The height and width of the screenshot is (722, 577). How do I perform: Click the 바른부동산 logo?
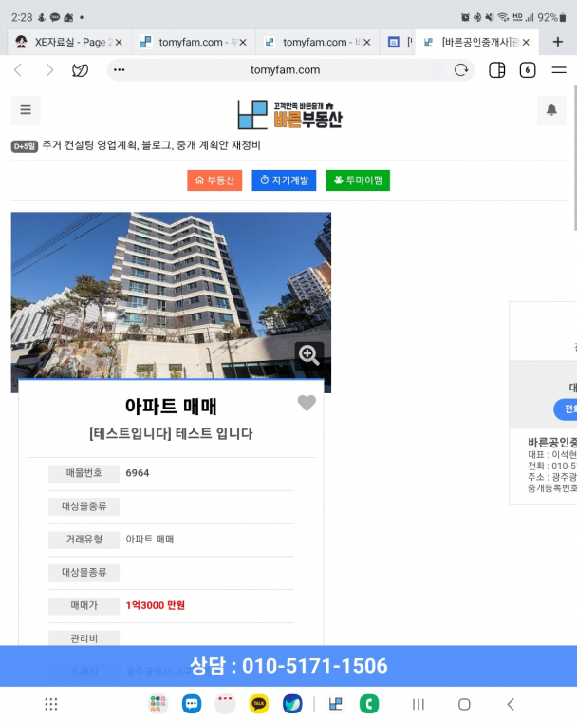[x=289, y=114]
